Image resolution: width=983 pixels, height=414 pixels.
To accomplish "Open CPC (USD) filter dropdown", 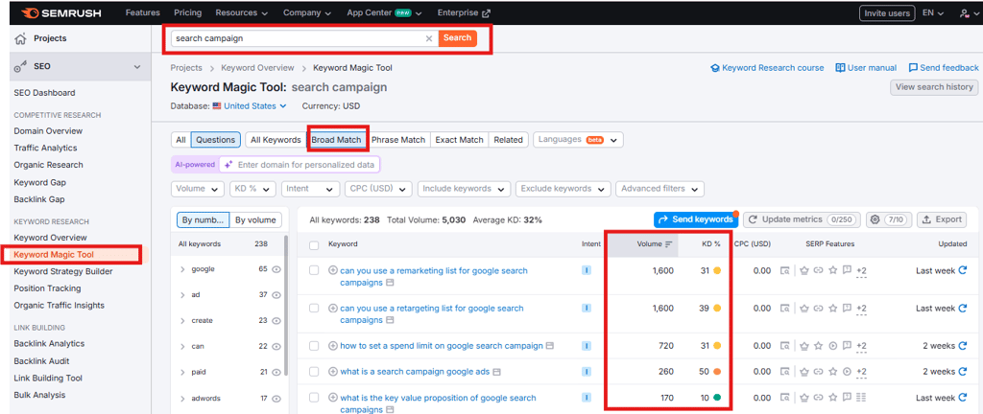I will tap(378, 189).
